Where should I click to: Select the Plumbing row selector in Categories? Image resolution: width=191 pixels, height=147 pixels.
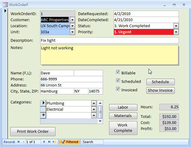click(x=43, y=103)
